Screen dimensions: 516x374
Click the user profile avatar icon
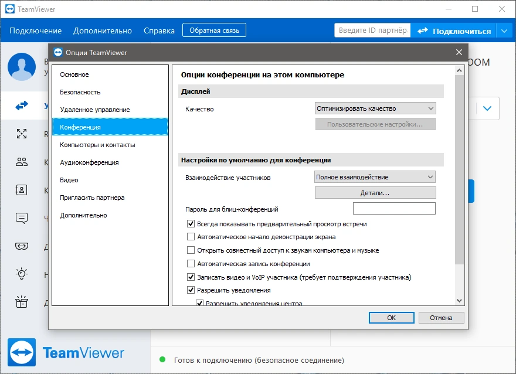coord(22,67)
